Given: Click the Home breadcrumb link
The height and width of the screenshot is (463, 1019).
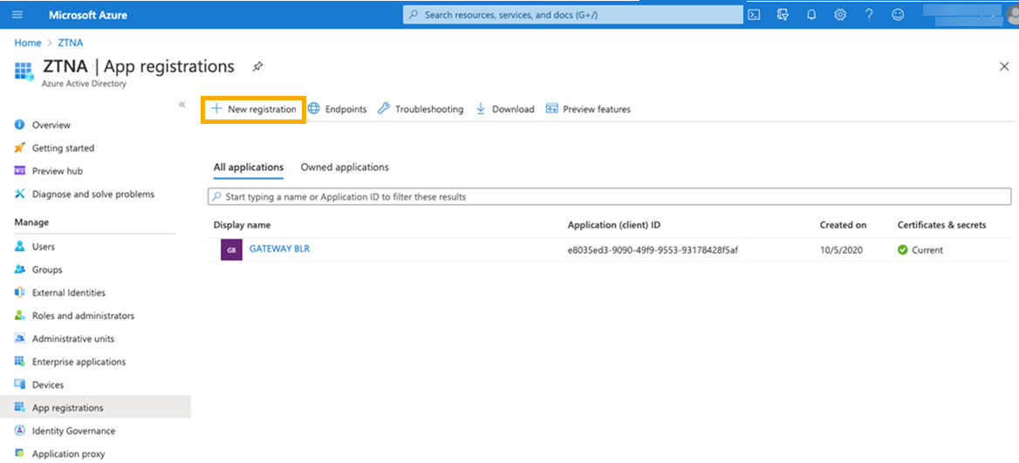Looking at the screenshot, I should (x=28, y=43).
